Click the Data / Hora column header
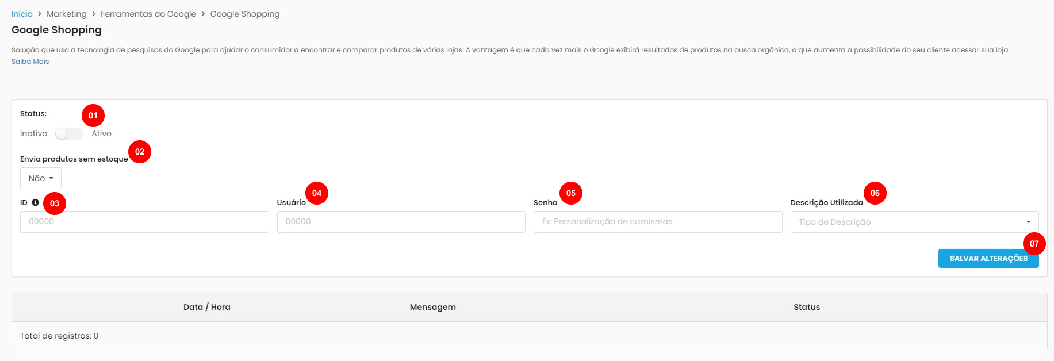This screenshot has height=361, width=1054. click(x=207, y=307)
